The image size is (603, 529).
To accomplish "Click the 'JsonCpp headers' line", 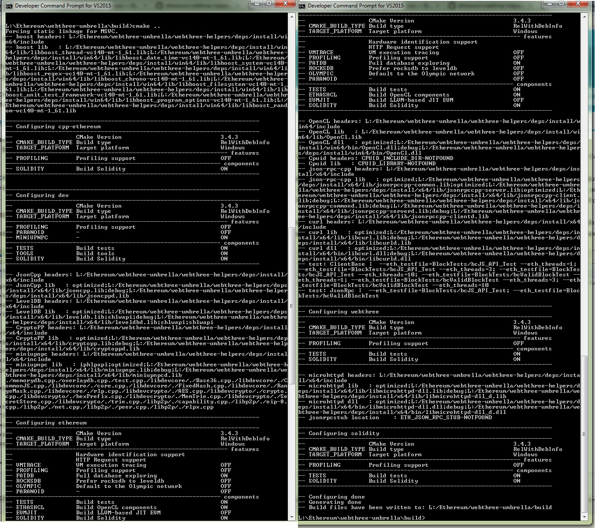I will (146, 277).
